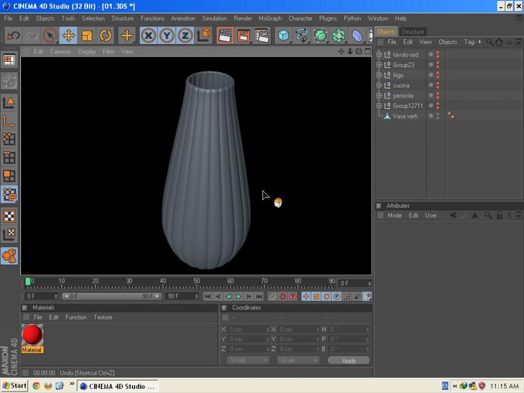Click the Windows Start button
524x393 pixels.
pos(14,386)
